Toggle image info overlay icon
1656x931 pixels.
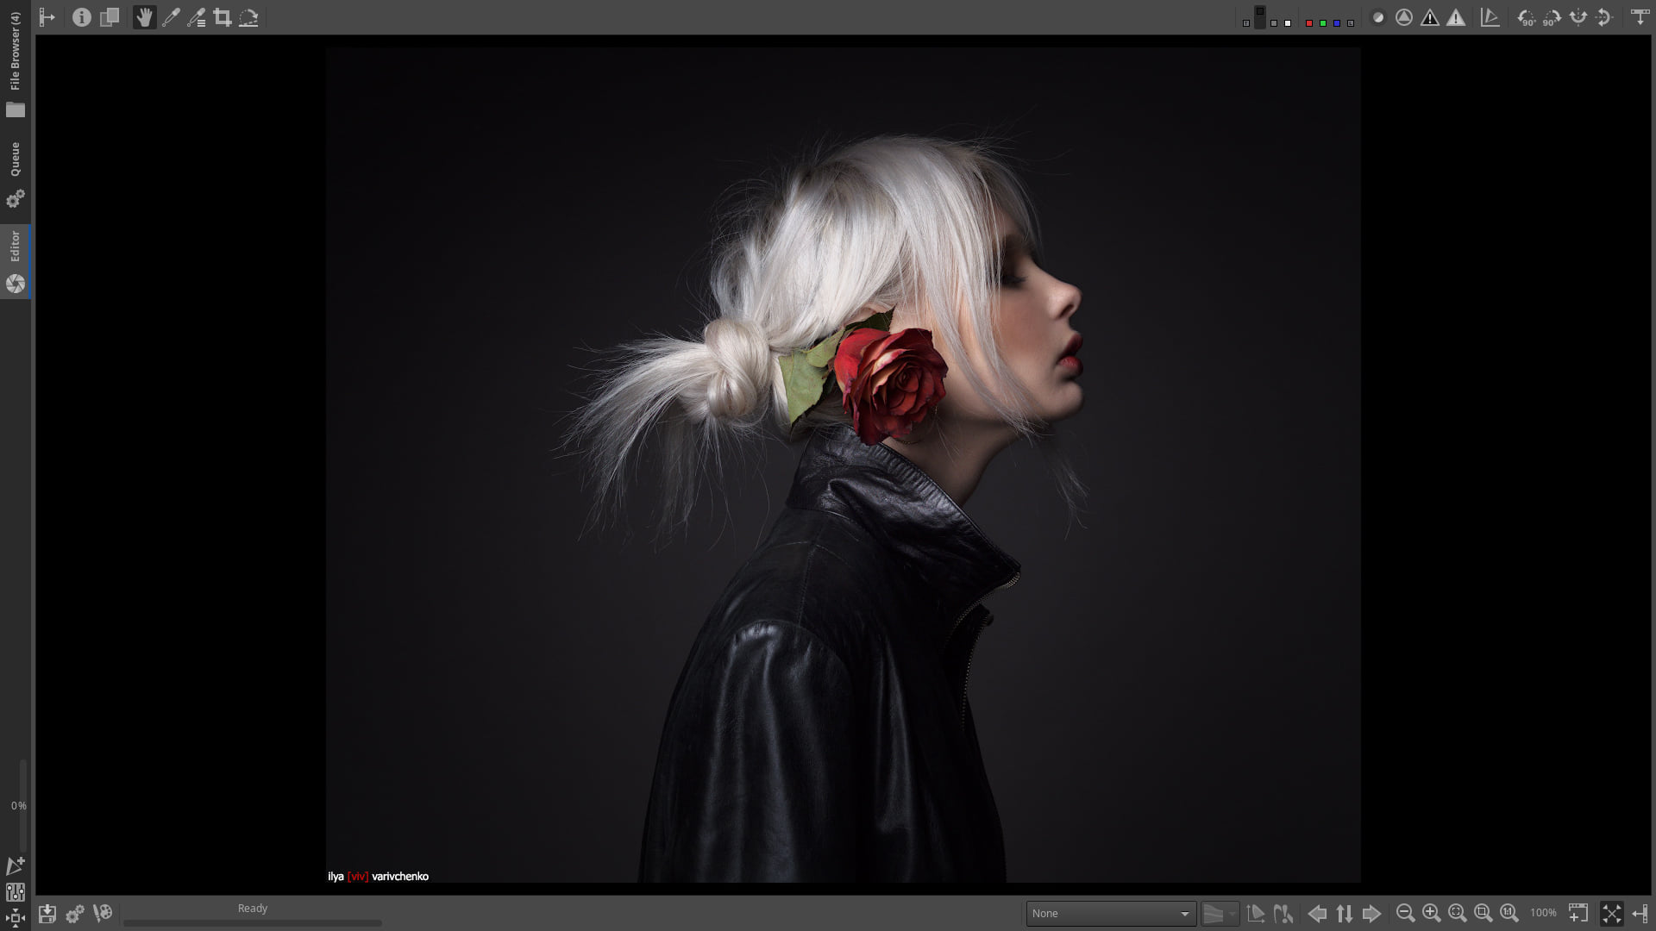(82, 17)
